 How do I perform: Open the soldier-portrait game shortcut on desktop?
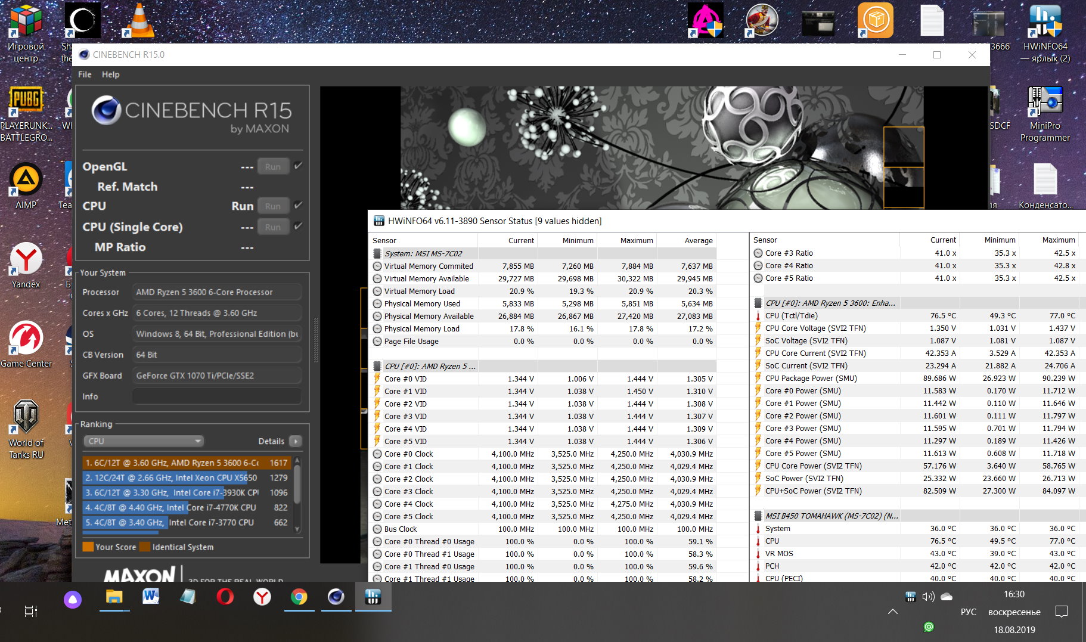762,21
